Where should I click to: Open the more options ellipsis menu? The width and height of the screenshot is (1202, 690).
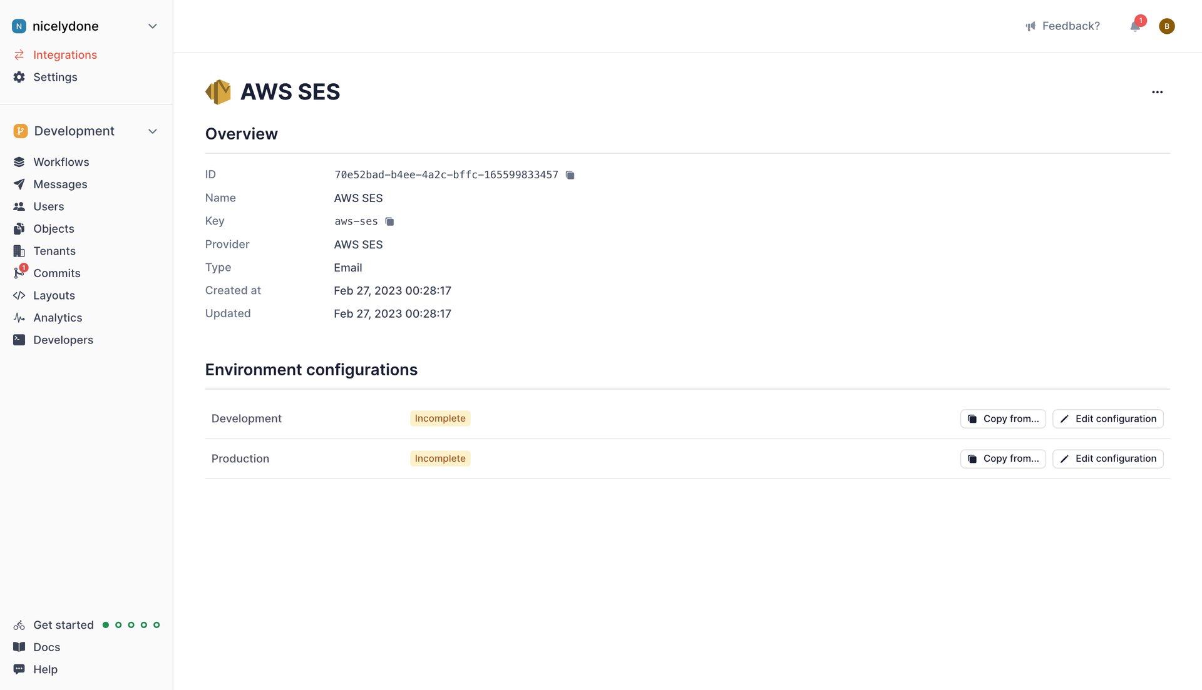1157,92
